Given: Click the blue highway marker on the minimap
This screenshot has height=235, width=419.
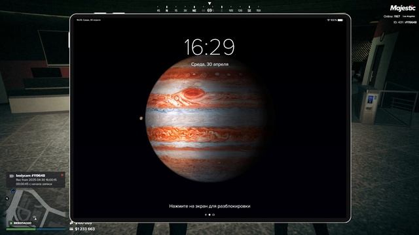Looking at the screenshot, I should coord(13,191).
